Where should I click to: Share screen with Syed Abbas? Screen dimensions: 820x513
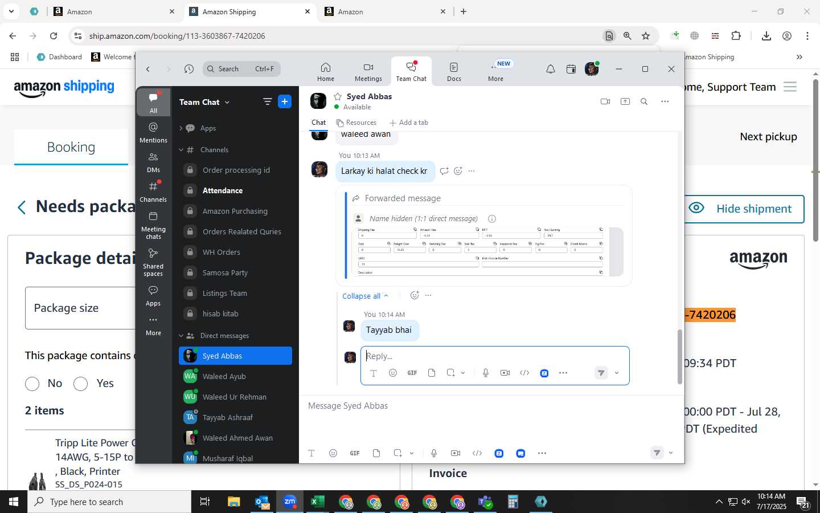(x=625, y=101)
